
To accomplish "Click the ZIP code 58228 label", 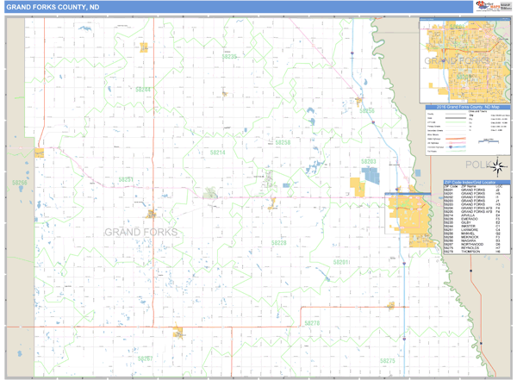I will pos(278,244).
